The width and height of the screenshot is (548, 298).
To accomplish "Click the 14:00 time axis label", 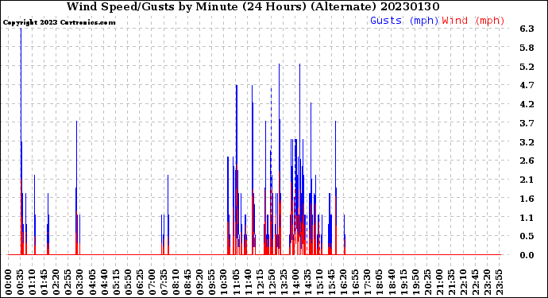I will coord(295,282).
